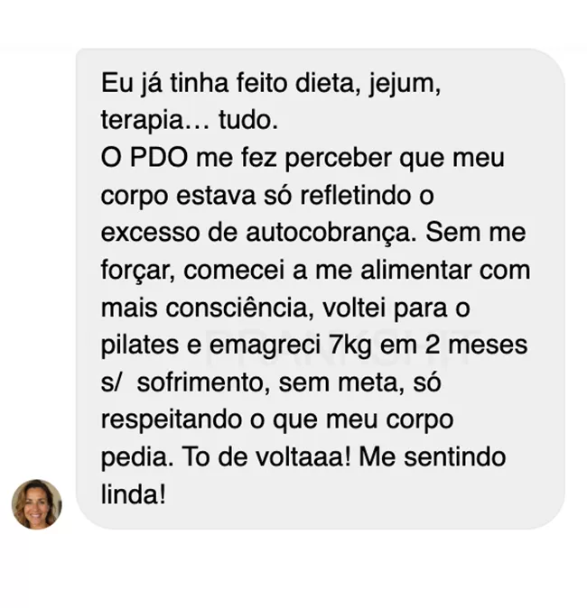Click the word "pilates" in the message

point(140,345)
